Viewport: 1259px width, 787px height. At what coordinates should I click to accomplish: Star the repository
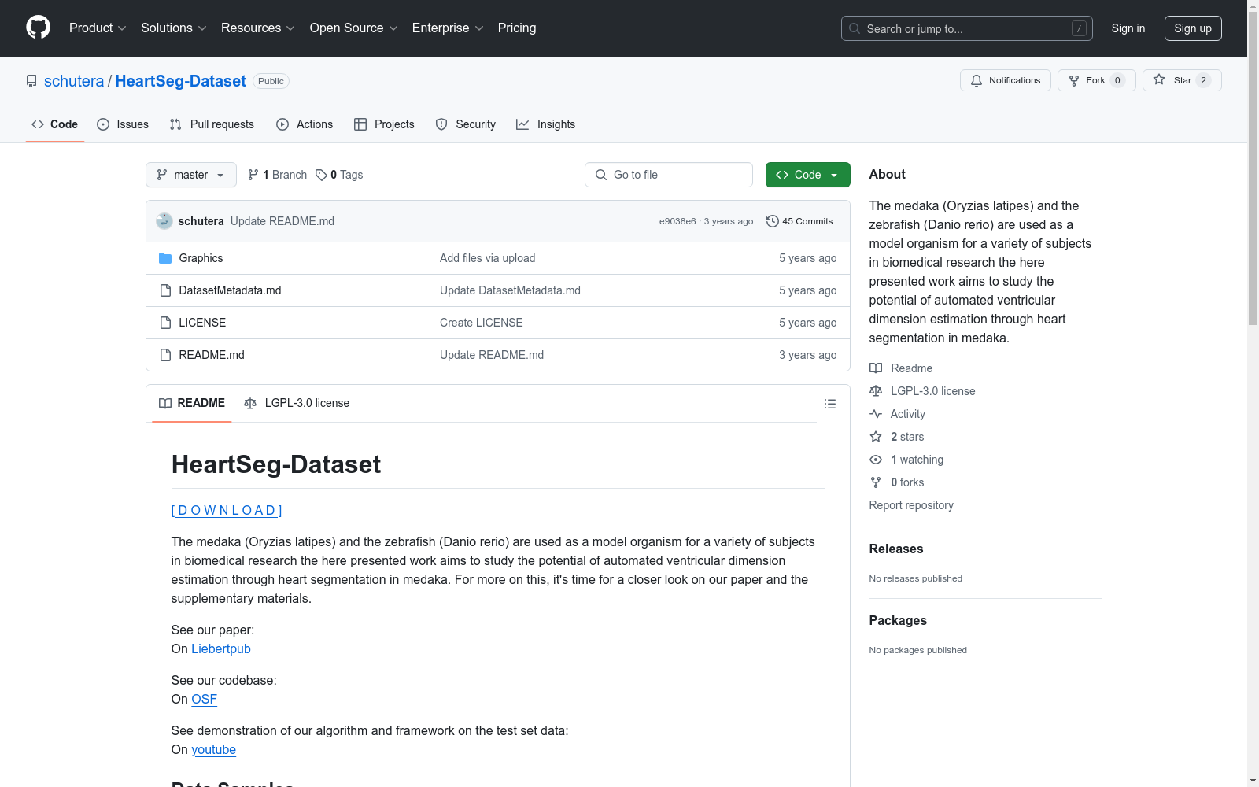point(1182,80)
